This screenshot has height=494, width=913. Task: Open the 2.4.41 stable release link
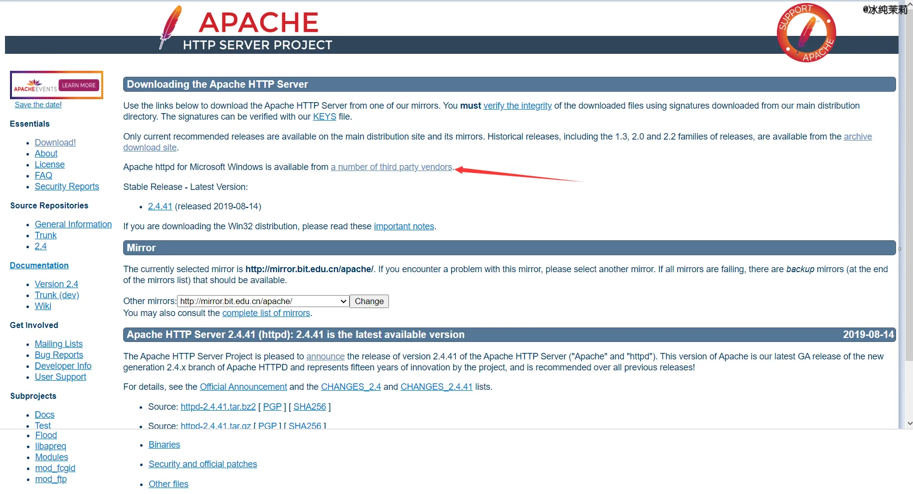tap(160, 206)
